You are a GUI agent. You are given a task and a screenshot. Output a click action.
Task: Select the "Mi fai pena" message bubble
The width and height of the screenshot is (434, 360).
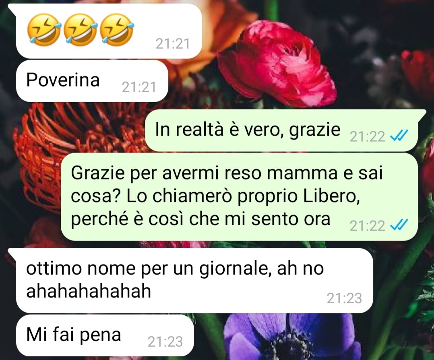105,335
